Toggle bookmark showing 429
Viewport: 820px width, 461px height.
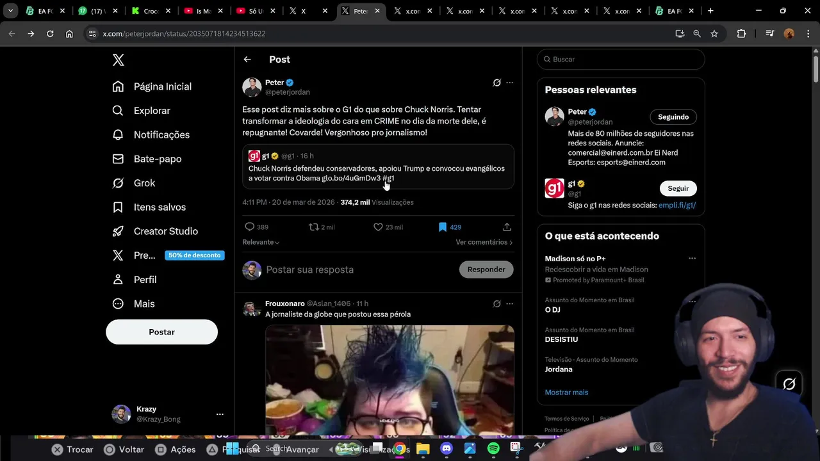tap(450, 227)
